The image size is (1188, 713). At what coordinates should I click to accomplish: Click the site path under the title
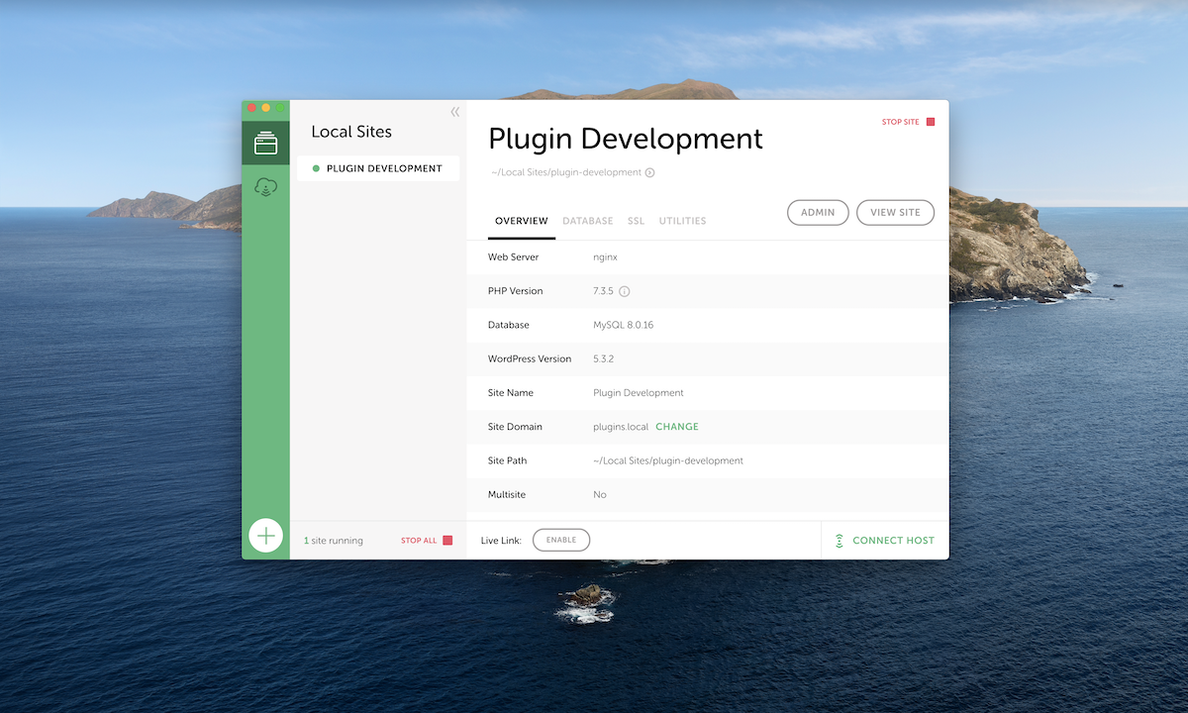(566, 172)
